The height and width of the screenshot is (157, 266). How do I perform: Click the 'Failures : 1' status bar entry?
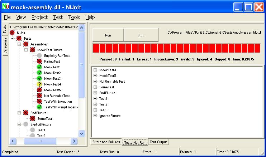(x=197, y=152)
